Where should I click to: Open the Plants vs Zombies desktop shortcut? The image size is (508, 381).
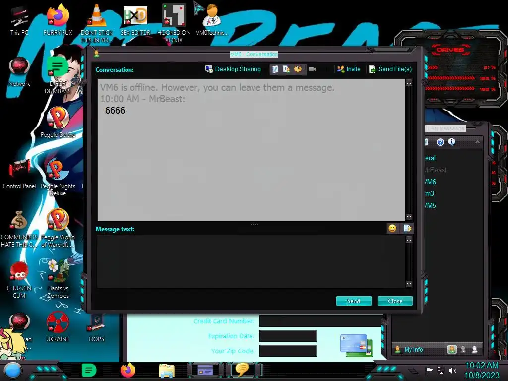pyautogui.click(x=58, y=280)
